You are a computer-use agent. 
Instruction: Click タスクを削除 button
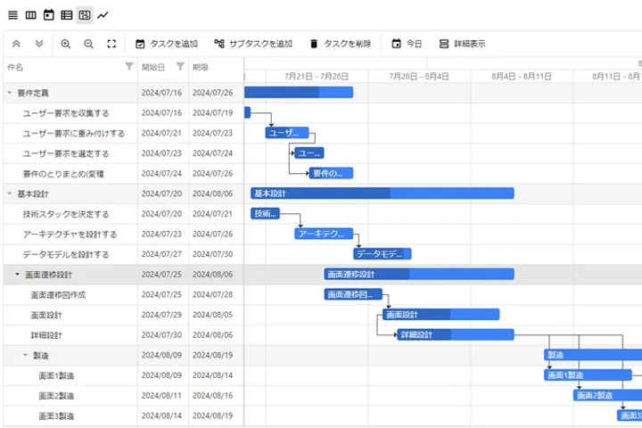(x=341, y=44)
